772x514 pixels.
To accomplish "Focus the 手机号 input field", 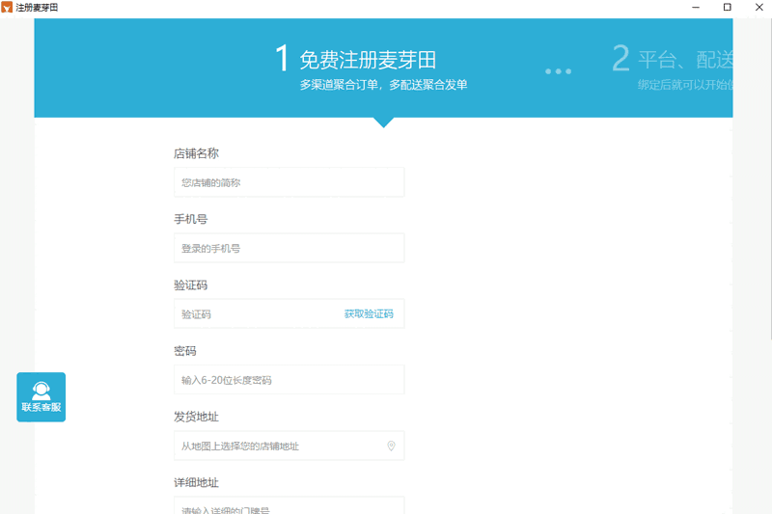I will pos(289,249).
